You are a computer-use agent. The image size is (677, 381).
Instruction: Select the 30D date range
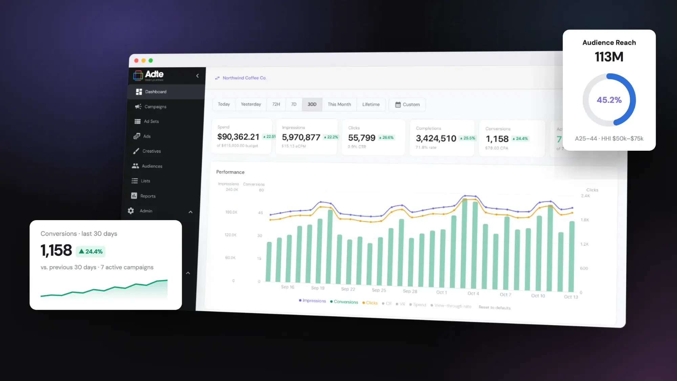click(x=312, y=104)
